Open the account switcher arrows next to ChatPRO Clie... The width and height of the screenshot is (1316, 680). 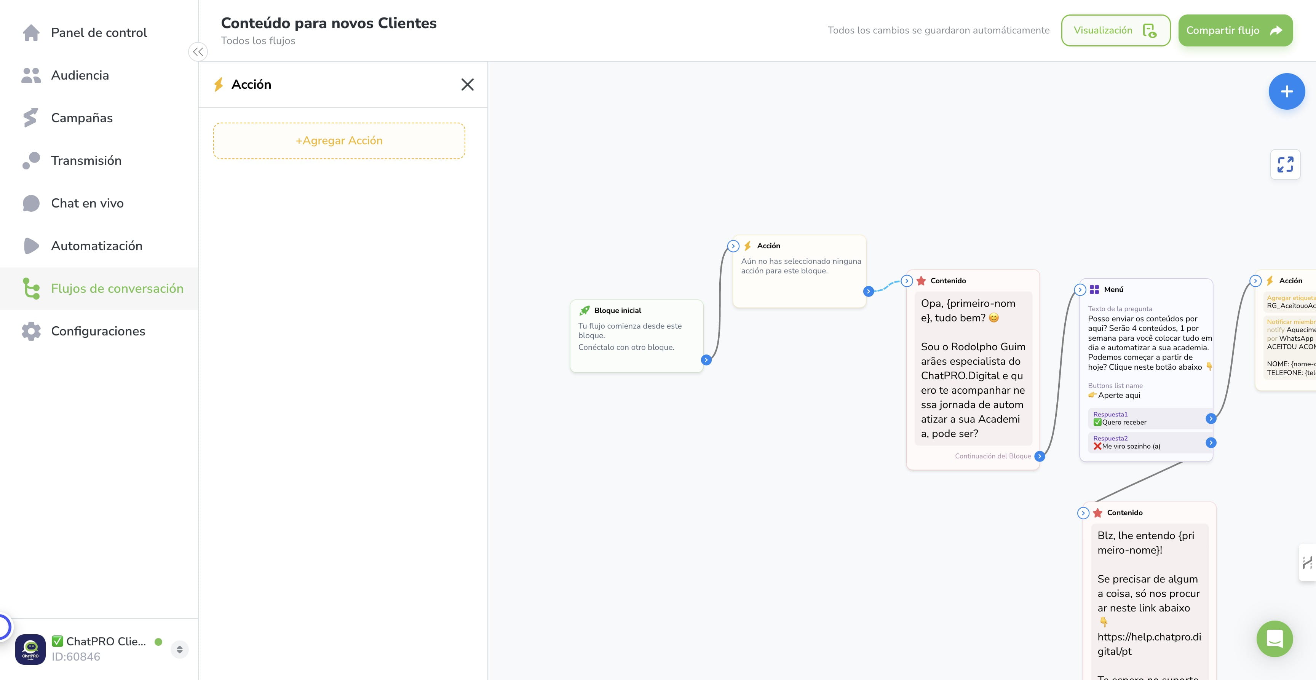pyautogui.click(x=180, y=649)
